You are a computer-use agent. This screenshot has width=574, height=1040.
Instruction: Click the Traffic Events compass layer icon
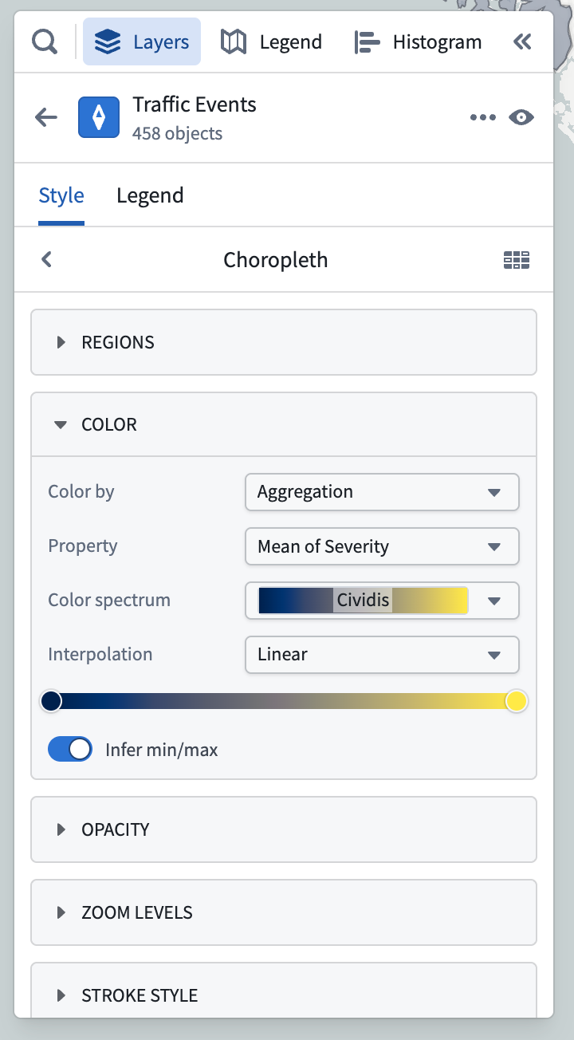point(99,117)
